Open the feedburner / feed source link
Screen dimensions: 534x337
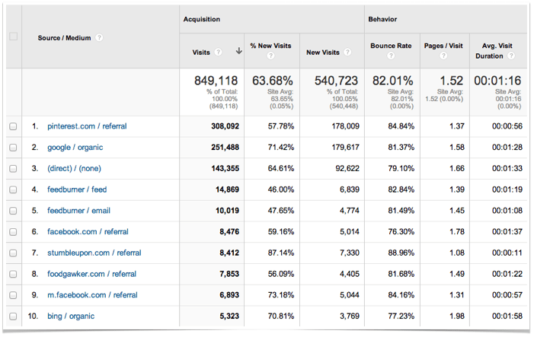tap(77, 189)
